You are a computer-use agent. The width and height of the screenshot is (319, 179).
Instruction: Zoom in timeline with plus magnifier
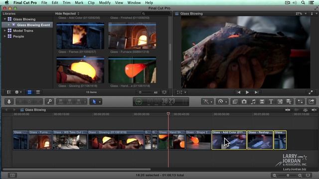tap(300, 176)
